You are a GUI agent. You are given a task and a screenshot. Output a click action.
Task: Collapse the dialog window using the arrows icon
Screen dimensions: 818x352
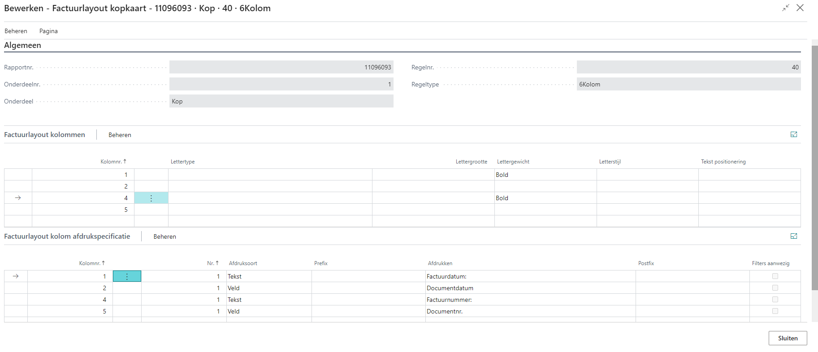pos(785,8)
